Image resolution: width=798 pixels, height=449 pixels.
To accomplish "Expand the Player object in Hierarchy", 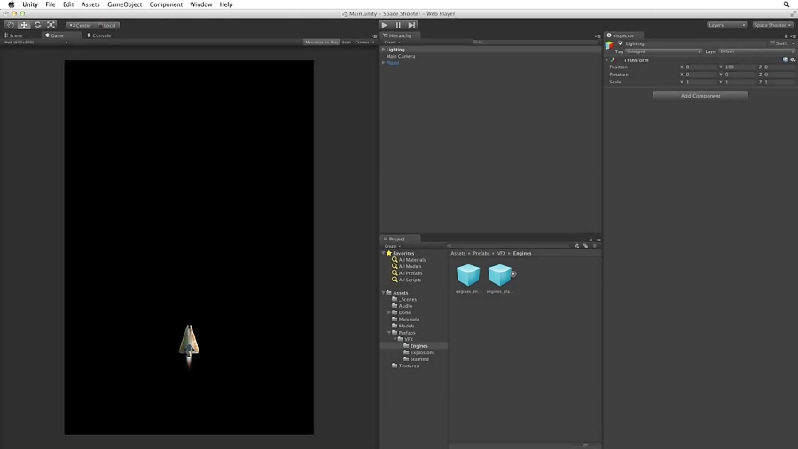I will [383, 63].
